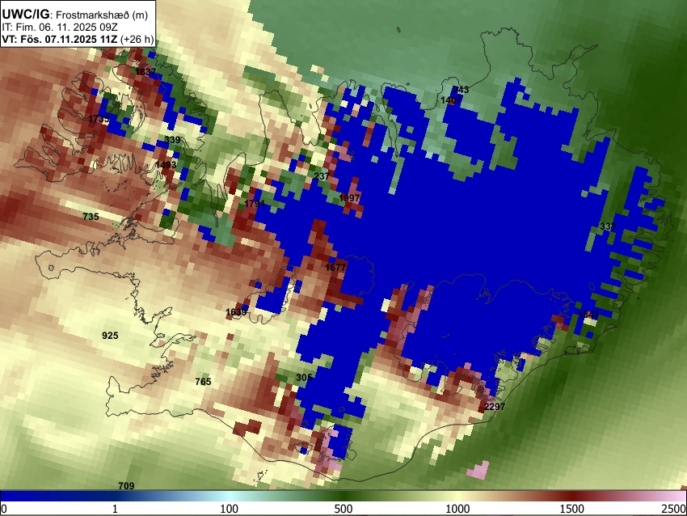Click the color scale label '500'
This screenshot has height=516, width=687.
[343, 509]
